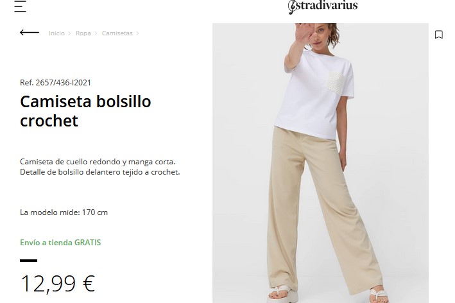This screenshot has height=303, width=455.
Task: Click the bolsillo delantero crochet description line
Action: (x=100, y=172)
